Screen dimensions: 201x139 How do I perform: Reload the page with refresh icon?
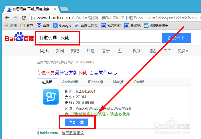(x=24, y=18)
